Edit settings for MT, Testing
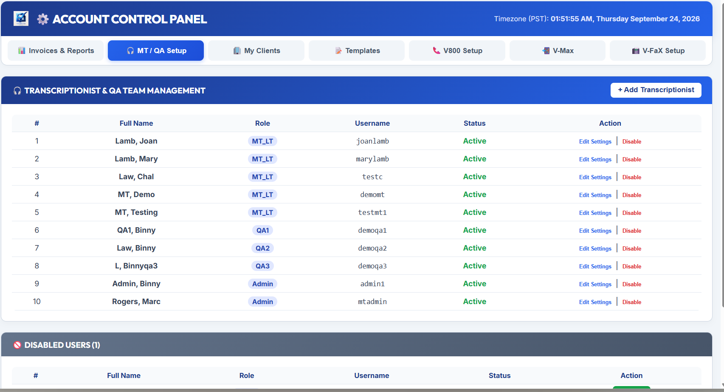The image size is (724, 392). point(595,213)
